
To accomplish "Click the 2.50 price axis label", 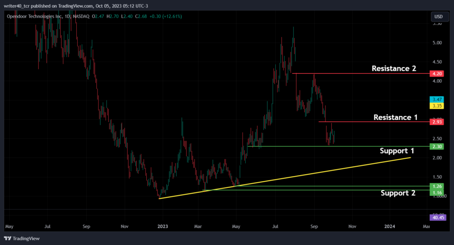I will click(x=437, y=139).
